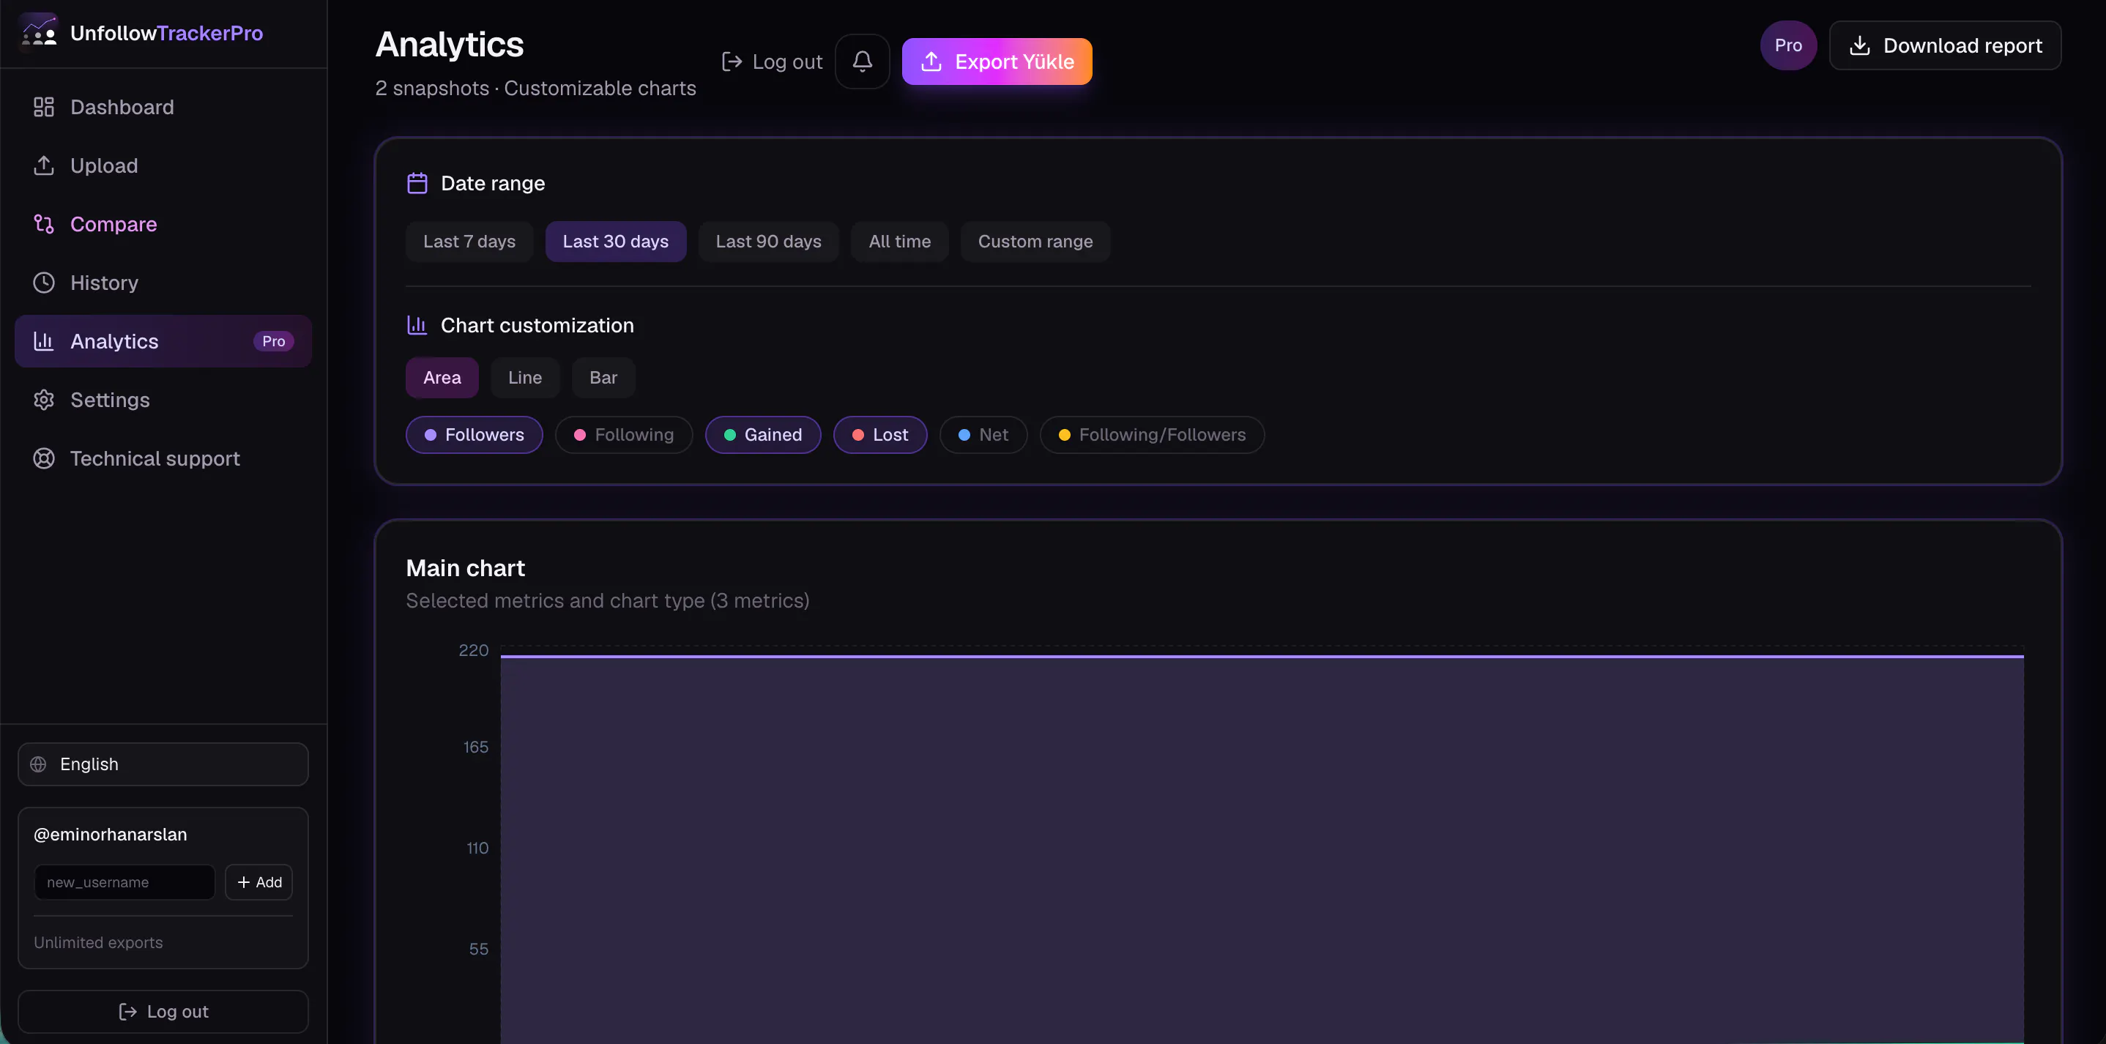Click the History clock icon

point(43,283)
